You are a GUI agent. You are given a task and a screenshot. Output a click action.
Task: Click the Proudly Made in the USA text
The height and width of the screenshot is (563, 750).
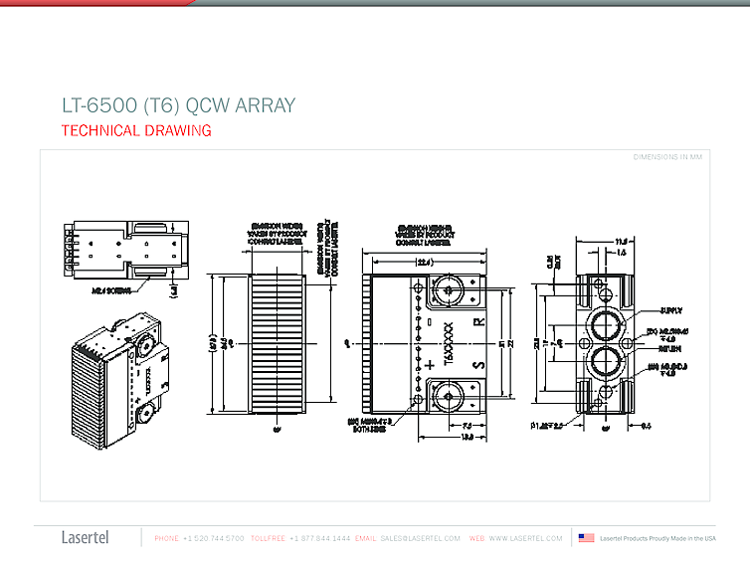tap(657, 538)
